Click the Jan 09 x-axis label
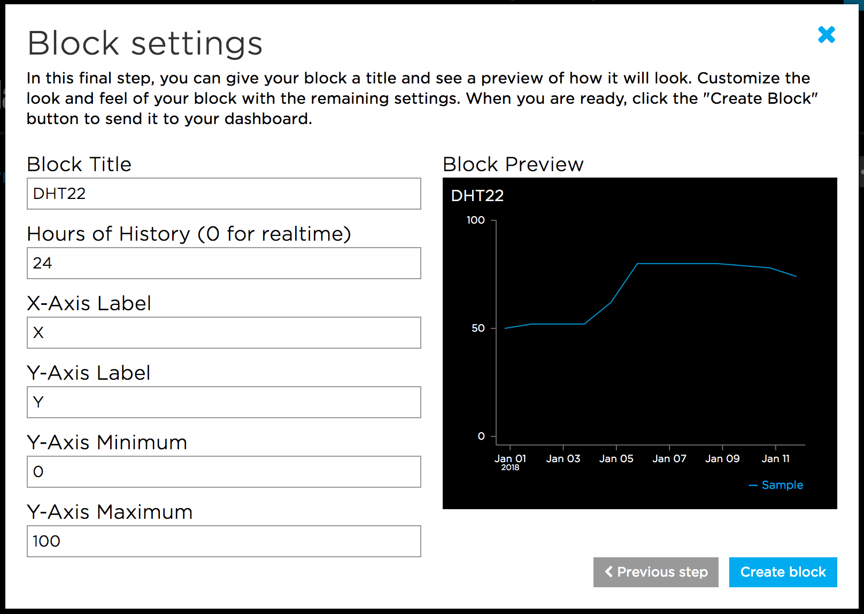Image resolution: width=864 pixels, height=614 pixels. tap(722, 459)
